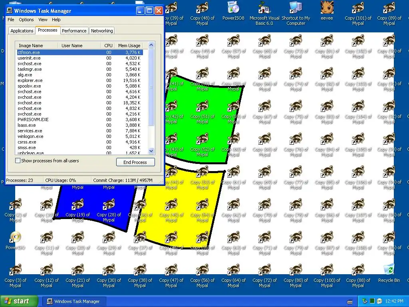The image size is (409, 307).
Task: Select the csrss.exe process
Action: point(80,142)
